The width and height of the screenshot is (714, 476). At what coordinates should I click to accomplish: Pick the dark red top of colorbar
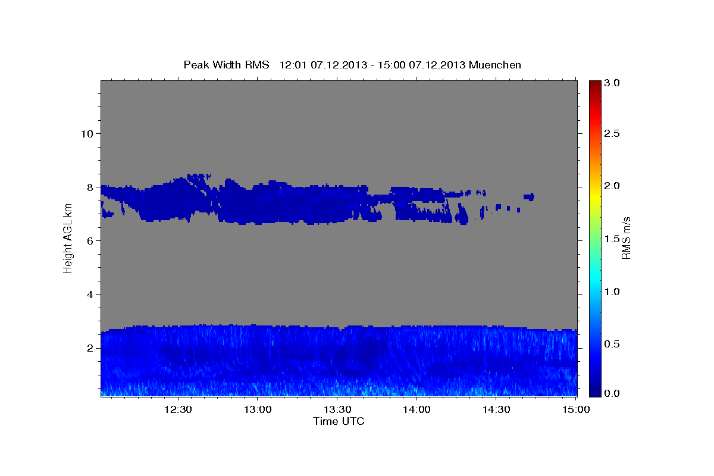(595, 83)
